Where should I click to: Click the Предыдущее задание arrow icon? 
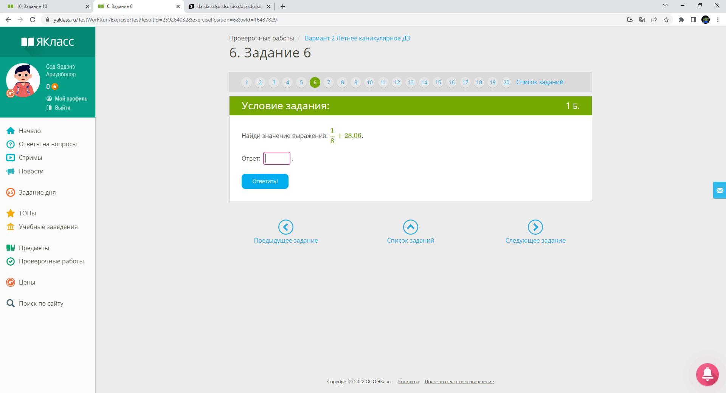(286, 227)
